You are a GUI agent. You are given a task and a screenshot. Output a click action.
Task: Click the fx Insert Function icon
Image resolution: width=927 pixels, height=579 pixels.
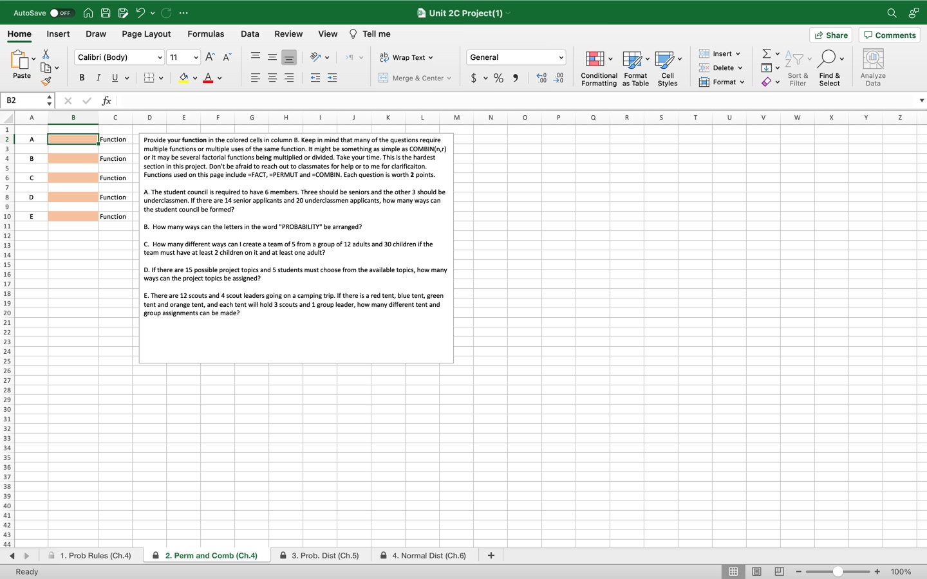click(106, 100)
